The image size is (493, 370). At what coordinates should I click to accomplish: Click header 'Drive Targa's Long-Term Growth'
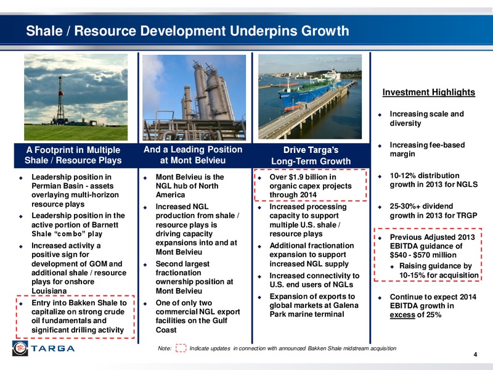point(311,155)
